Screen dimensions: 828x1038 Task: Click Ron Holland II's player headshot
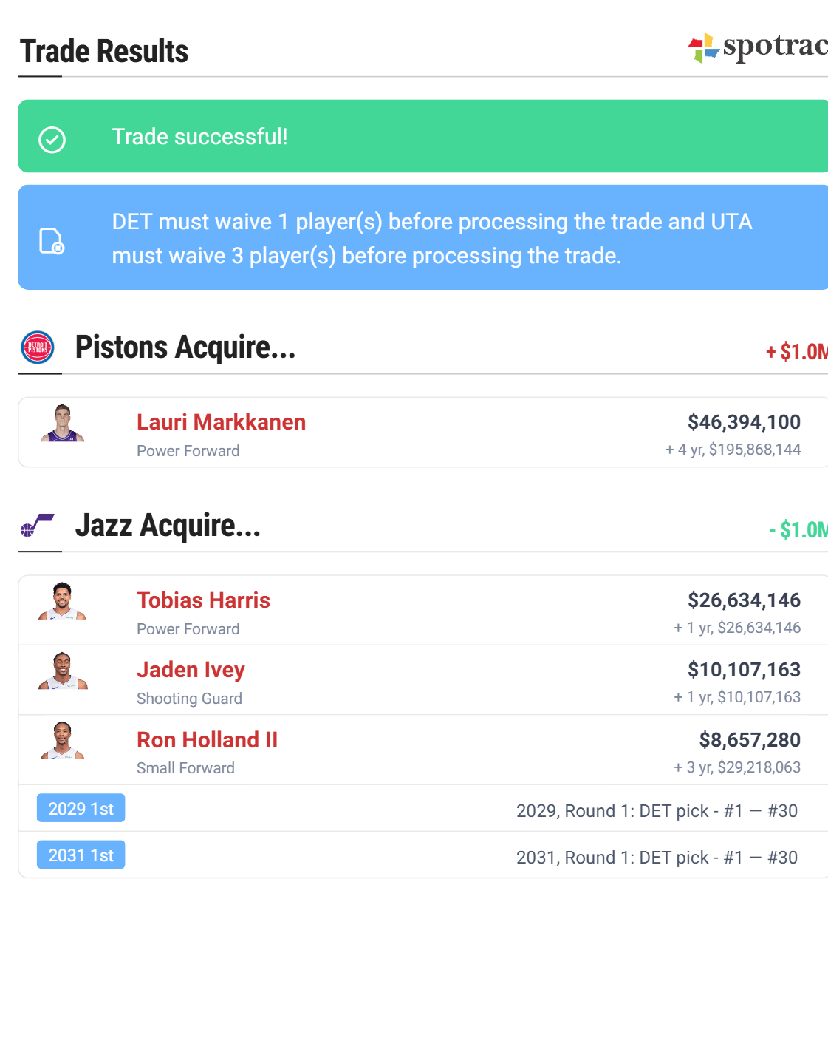coord(63,741)
